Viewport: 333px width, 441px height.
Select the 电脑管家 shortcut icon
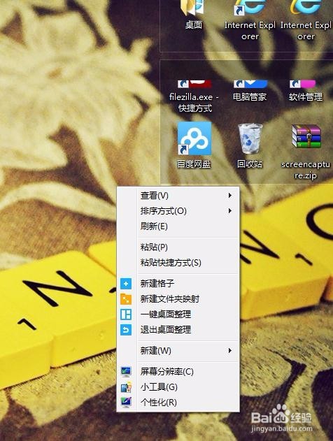[250, 84]
